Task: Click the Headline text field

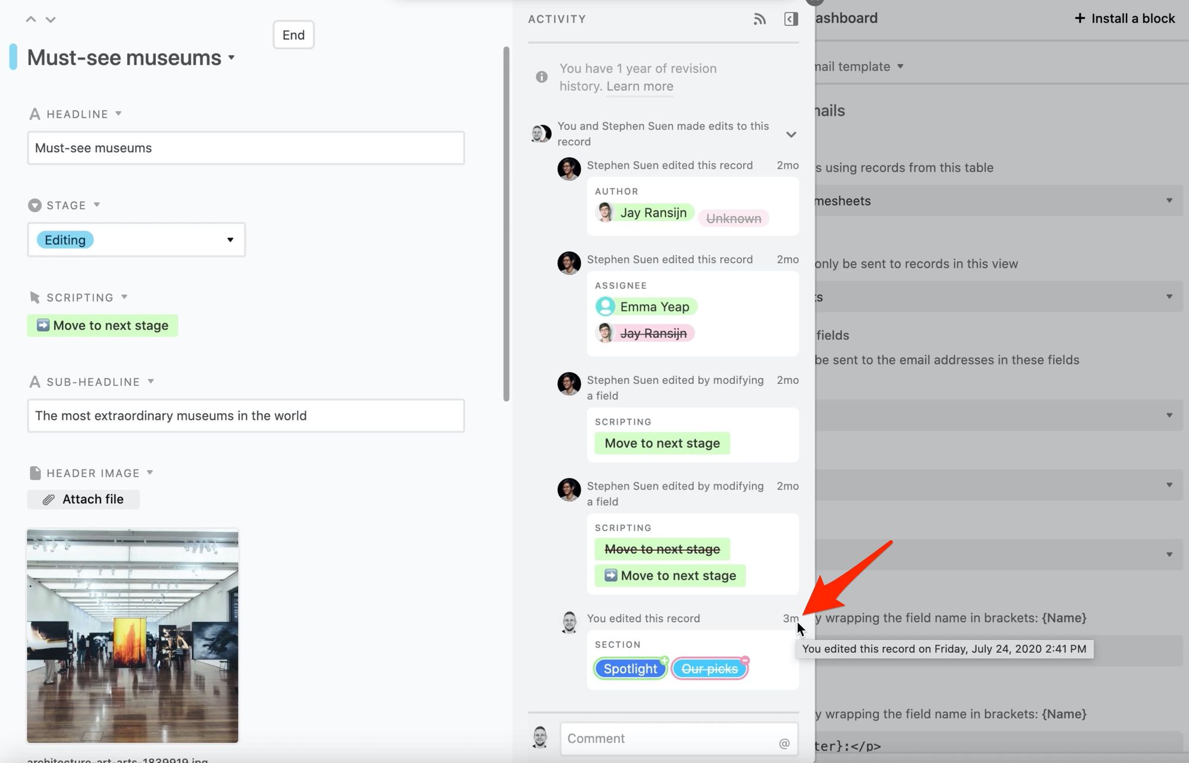Action: [x=246, y=148]
